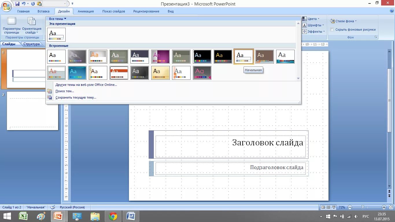Apply the black theme with orange Aa
Image resolution: width=395 pixels, height=222 pixels.
[x=223, y=57]
